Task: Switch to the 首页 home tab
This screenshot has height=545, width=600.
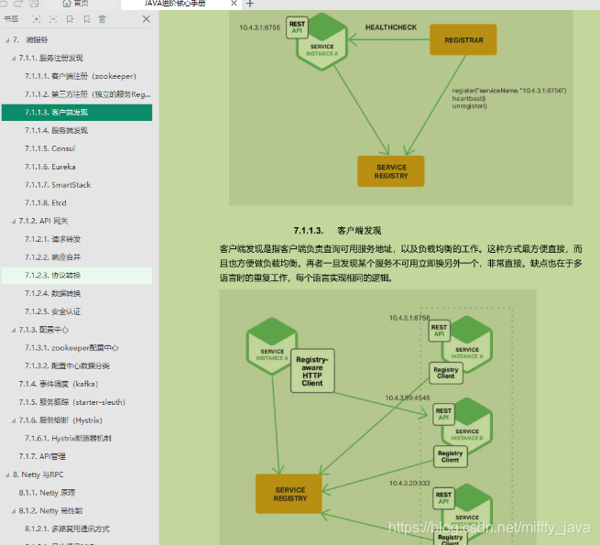Action: 75,4
